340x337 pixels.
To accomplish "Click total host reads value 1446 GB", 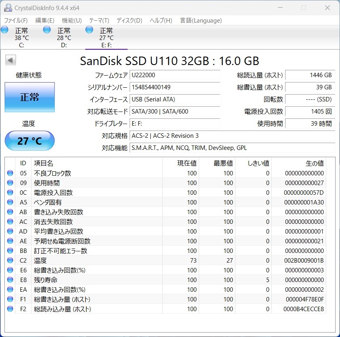I will (x=310, y=75).
